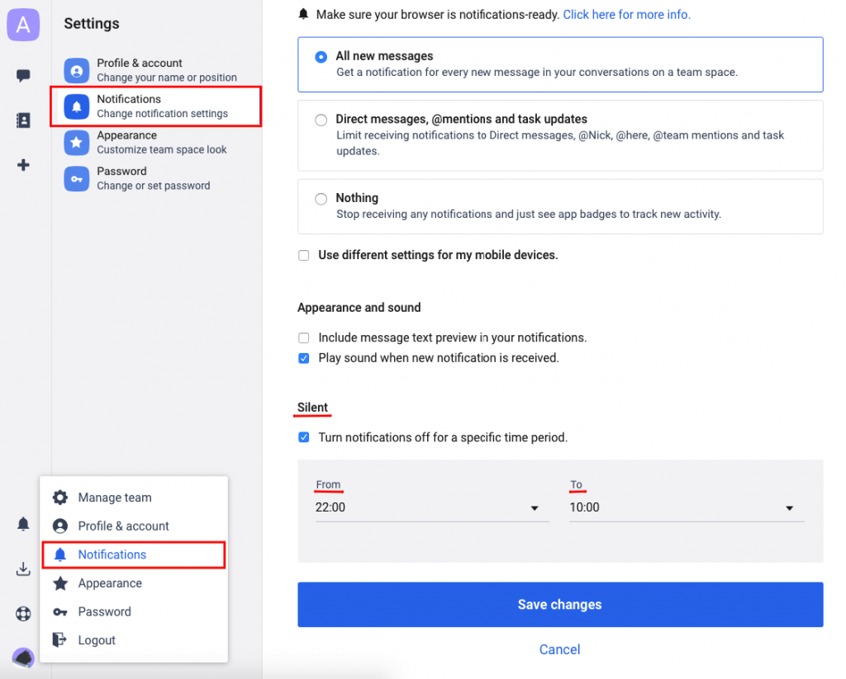Select the All new messages option
Image resolution: width=846 pixels, height=679 pixels.
[321, 57]
